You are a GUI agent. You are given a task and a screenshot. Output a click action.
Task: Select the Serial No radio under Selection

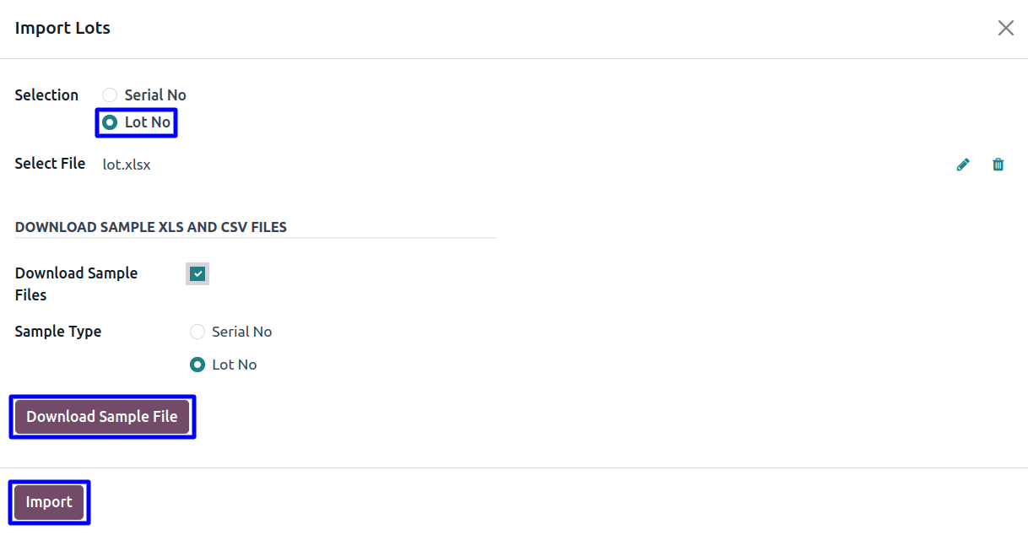[x=110, y=95]
